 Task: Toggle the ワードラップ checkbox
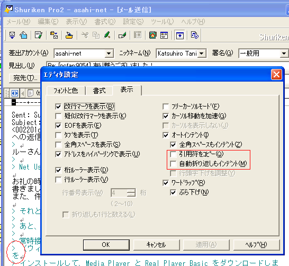pyautogui.click(x=166, y=183)
